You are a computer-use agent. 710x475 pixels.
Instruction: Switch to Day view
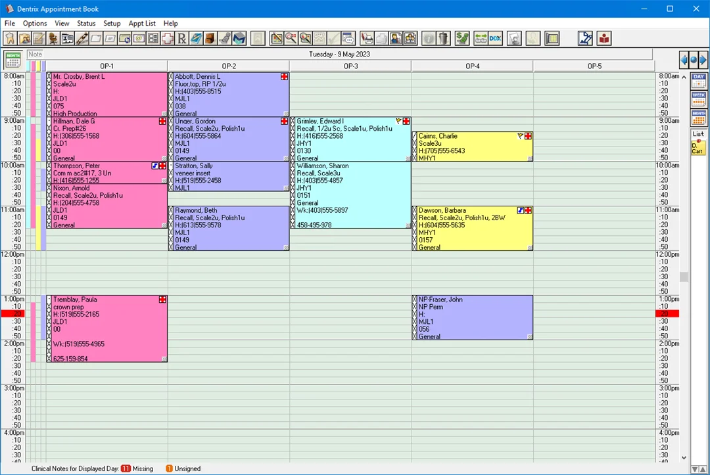[698, 81]
